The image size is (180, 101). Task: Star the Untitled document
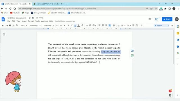pyautogui.click(x=30, y=18)
